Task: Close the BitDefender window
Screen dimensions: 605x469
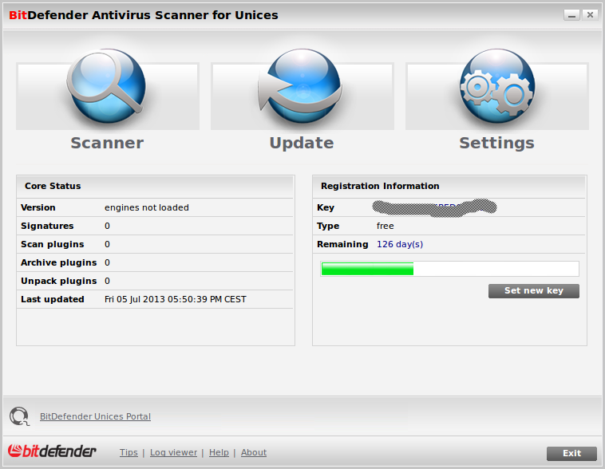Action: (x=590, y=15)
